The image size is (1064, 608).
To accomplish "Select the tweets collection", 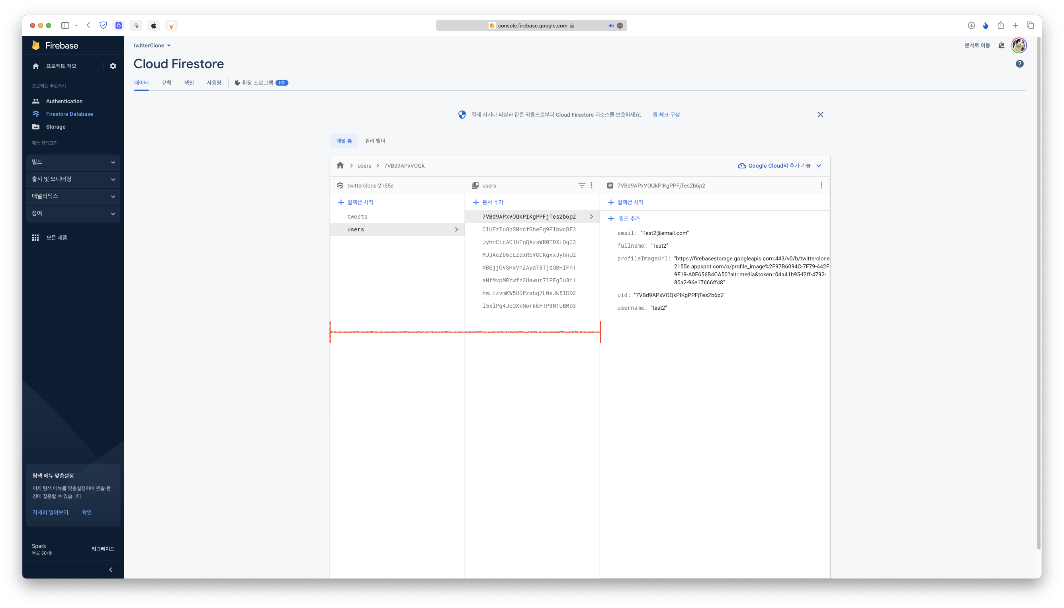I will [357, 217].
